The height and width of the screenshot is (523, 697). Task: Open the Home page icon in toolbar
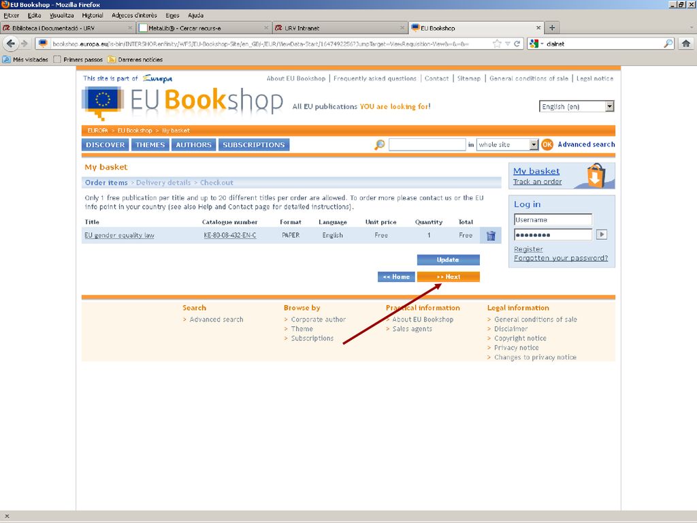686,43
